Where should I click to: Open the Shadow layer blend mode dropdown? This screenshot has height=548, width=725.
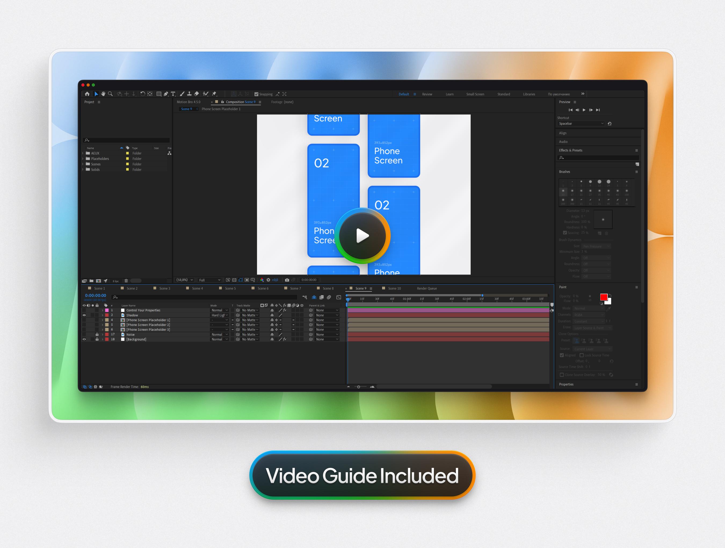219,315
